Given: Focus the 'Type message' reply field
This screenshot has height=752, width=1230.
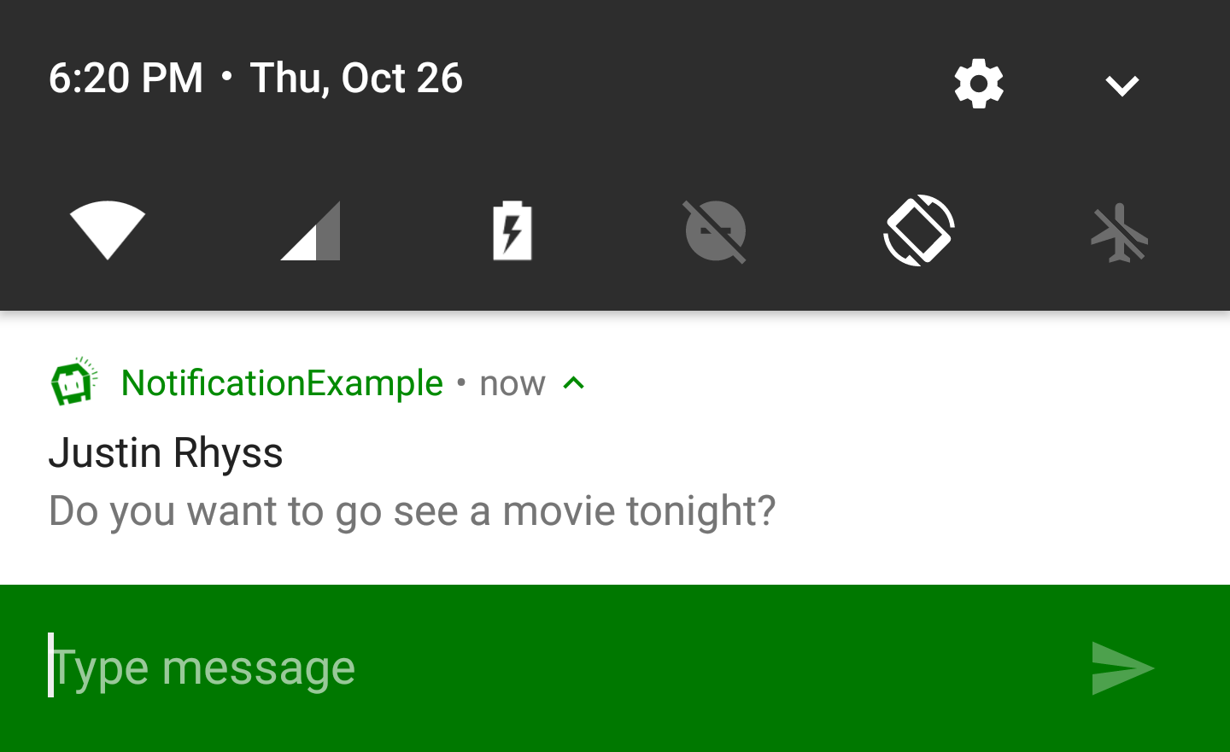Looking at the screenshot, I should (512, 667).
